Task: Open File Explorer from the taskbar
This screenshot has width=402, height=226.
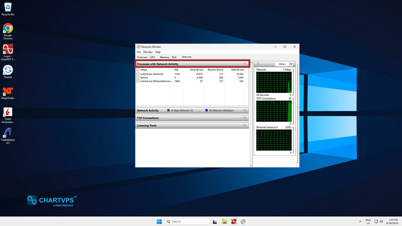Action: pyautogui.click(x=225, y=222)
